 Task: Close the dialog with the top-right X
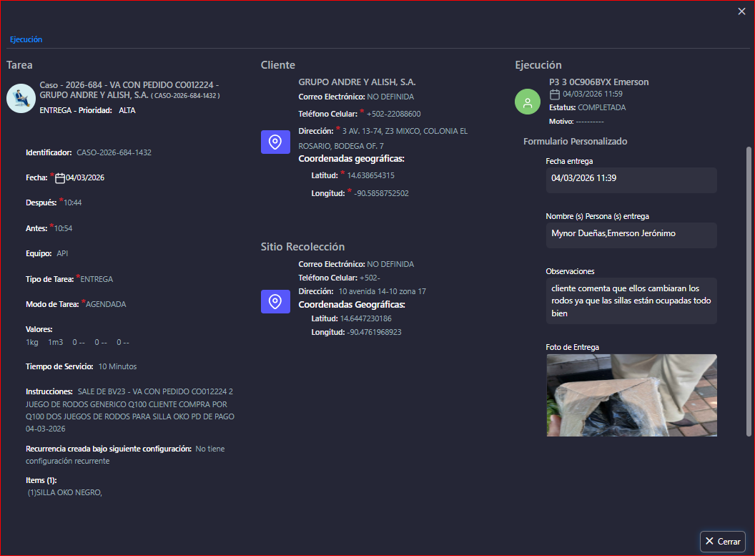[x=741, y=11]
